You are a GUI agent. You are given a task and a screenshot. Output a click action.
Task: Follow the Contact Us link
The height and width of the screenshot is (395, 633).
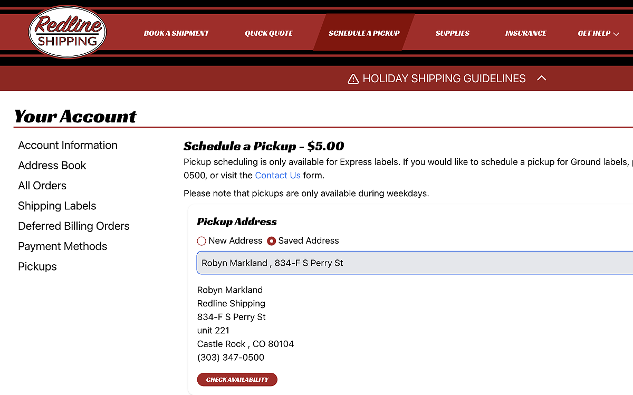[278, 176]
